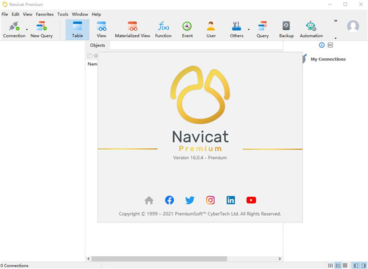Open the User management icon
Viewport: 368px width, 269px height.
(211, 26)
